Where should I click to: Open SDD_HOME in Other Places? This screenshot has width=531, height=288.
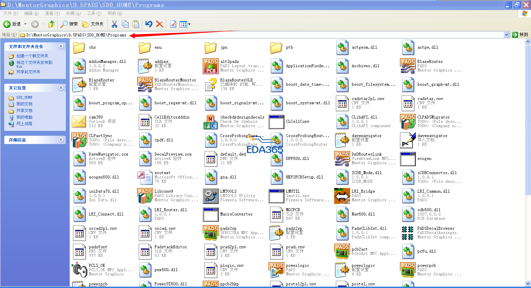(x=24, y=98)
